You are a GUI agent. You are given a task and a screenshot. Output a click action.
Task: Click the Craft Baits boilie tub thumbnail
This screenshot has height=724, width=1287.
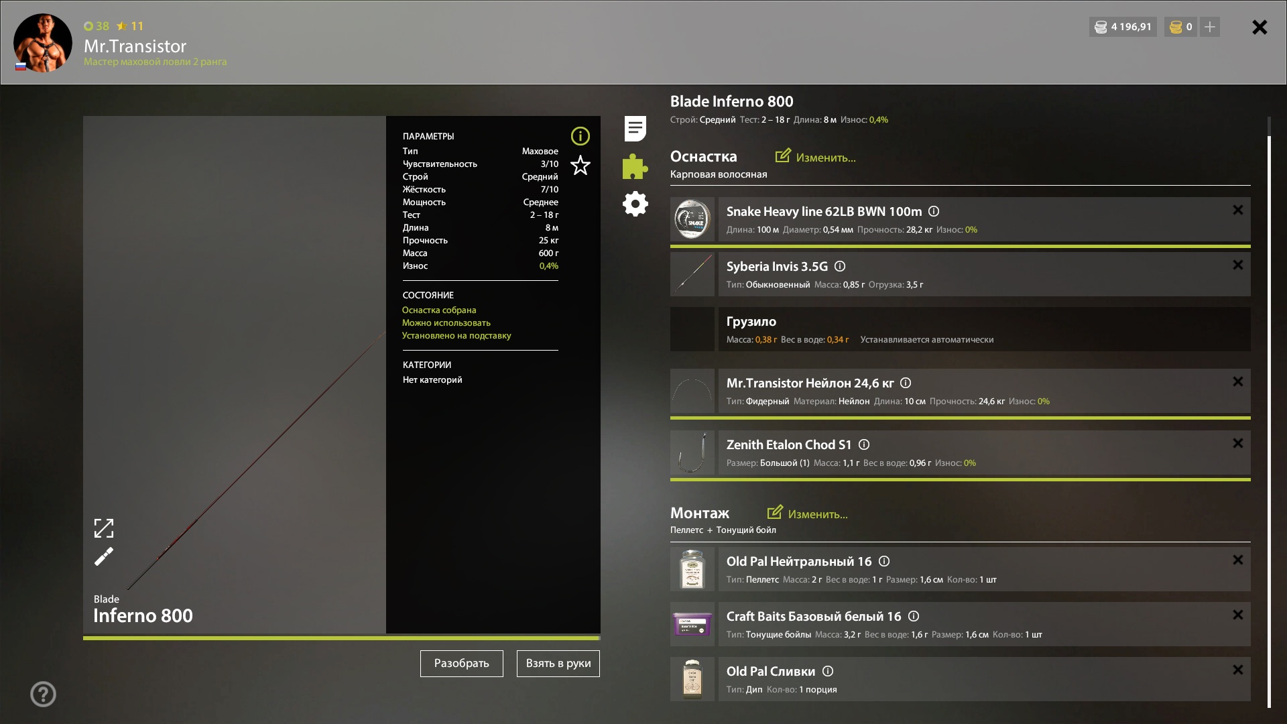click(692, 624)
